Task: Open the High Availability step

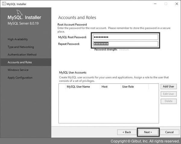Action: pyautogui.click(x=18, y=39)
